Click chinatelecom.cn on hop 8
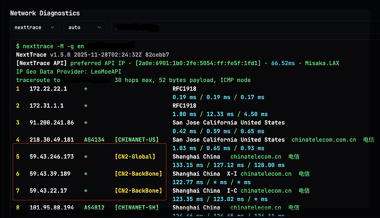This screenshot has height=218, width=380. pos(256,208)
